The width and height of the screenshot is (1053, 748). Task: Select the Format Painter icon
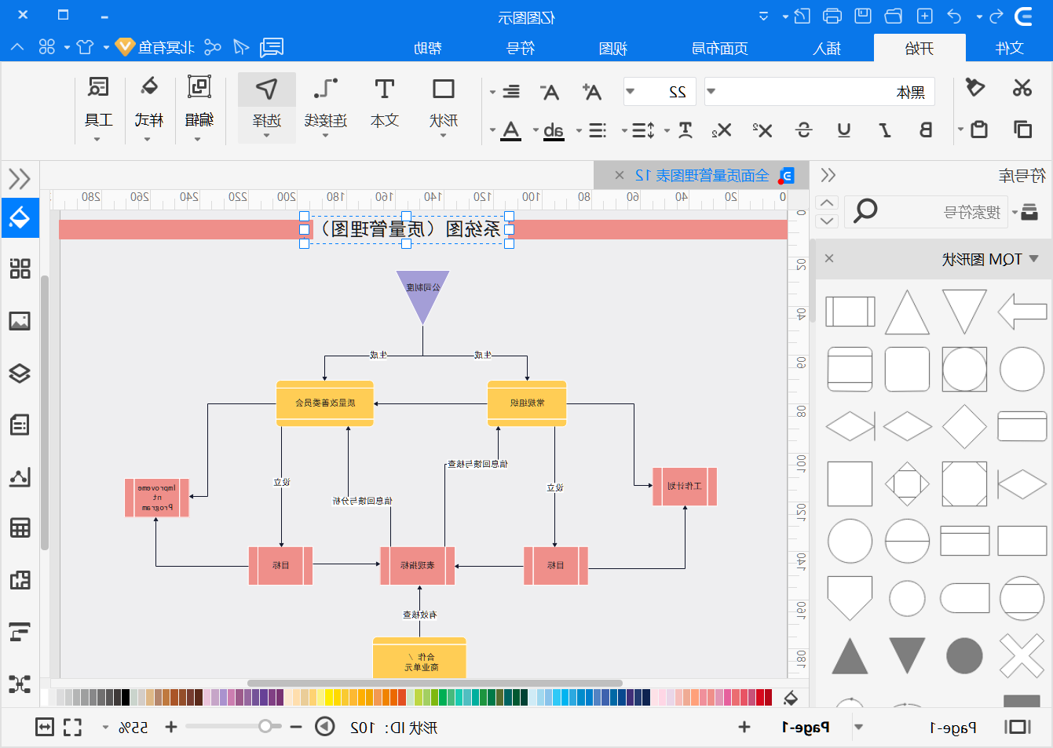click(974, 87)
